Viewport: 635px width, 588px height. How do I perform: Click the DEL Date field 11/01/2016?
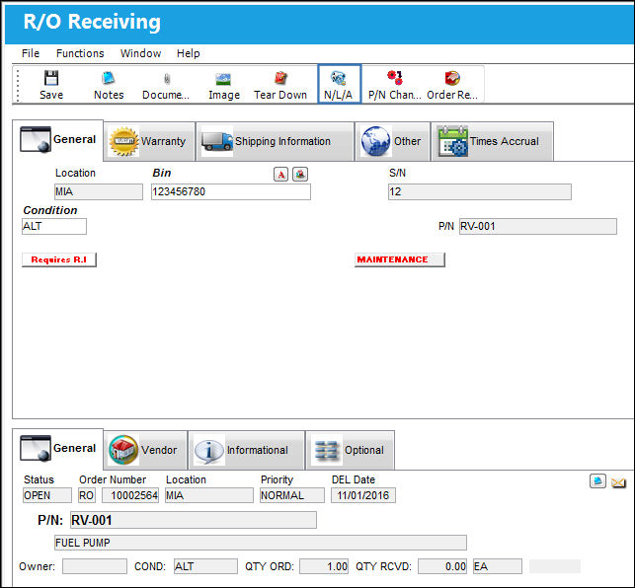(x=363, y=495)
